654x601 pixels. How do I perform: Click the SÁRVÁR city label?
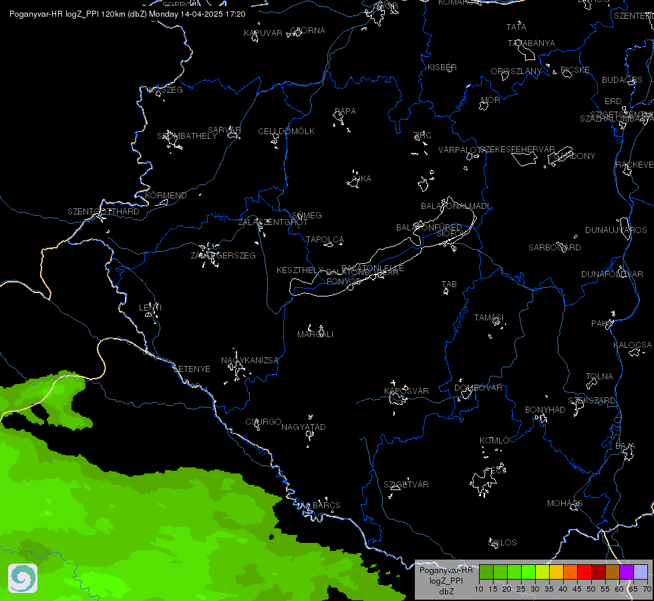[224, 130]
